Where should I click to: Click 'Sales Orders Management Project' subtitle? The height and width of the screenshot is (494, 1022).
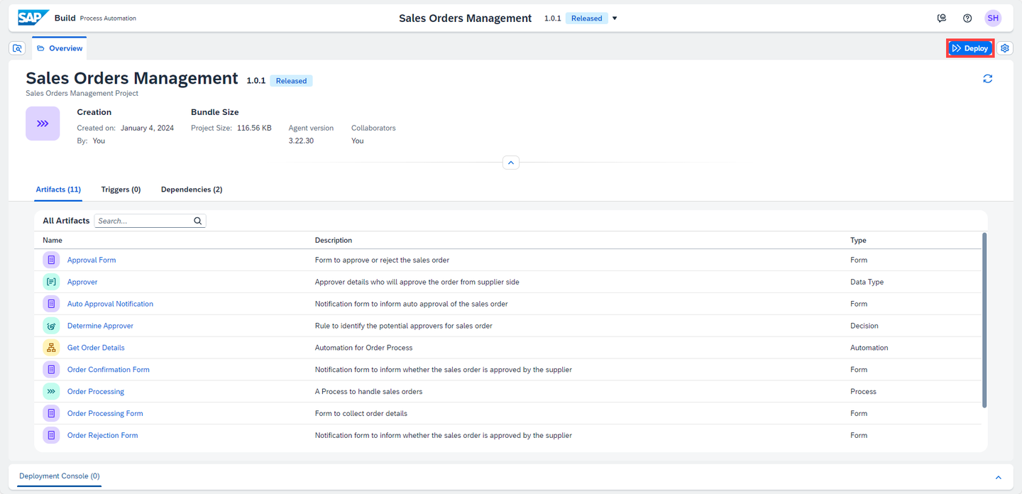click(x=82, y=93)
